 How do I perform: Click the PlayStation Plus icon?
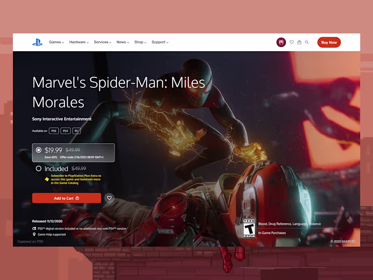[x=47, y=179]
